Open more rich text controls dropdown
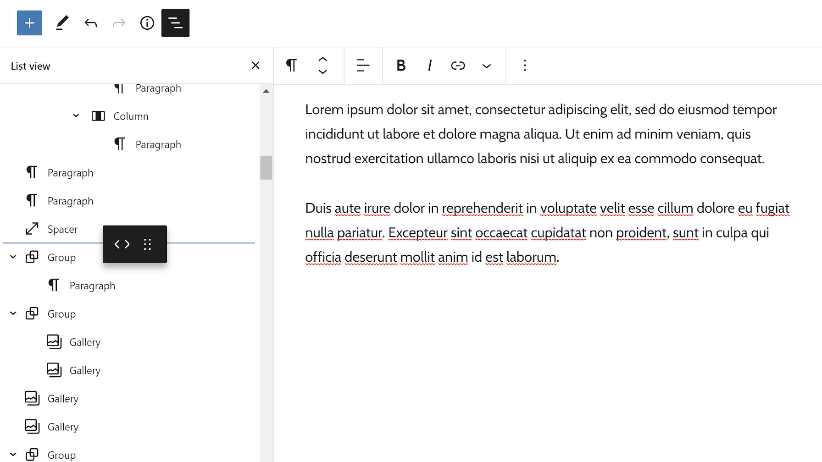This screenshot has width=822, height=462. pos(486,66)
